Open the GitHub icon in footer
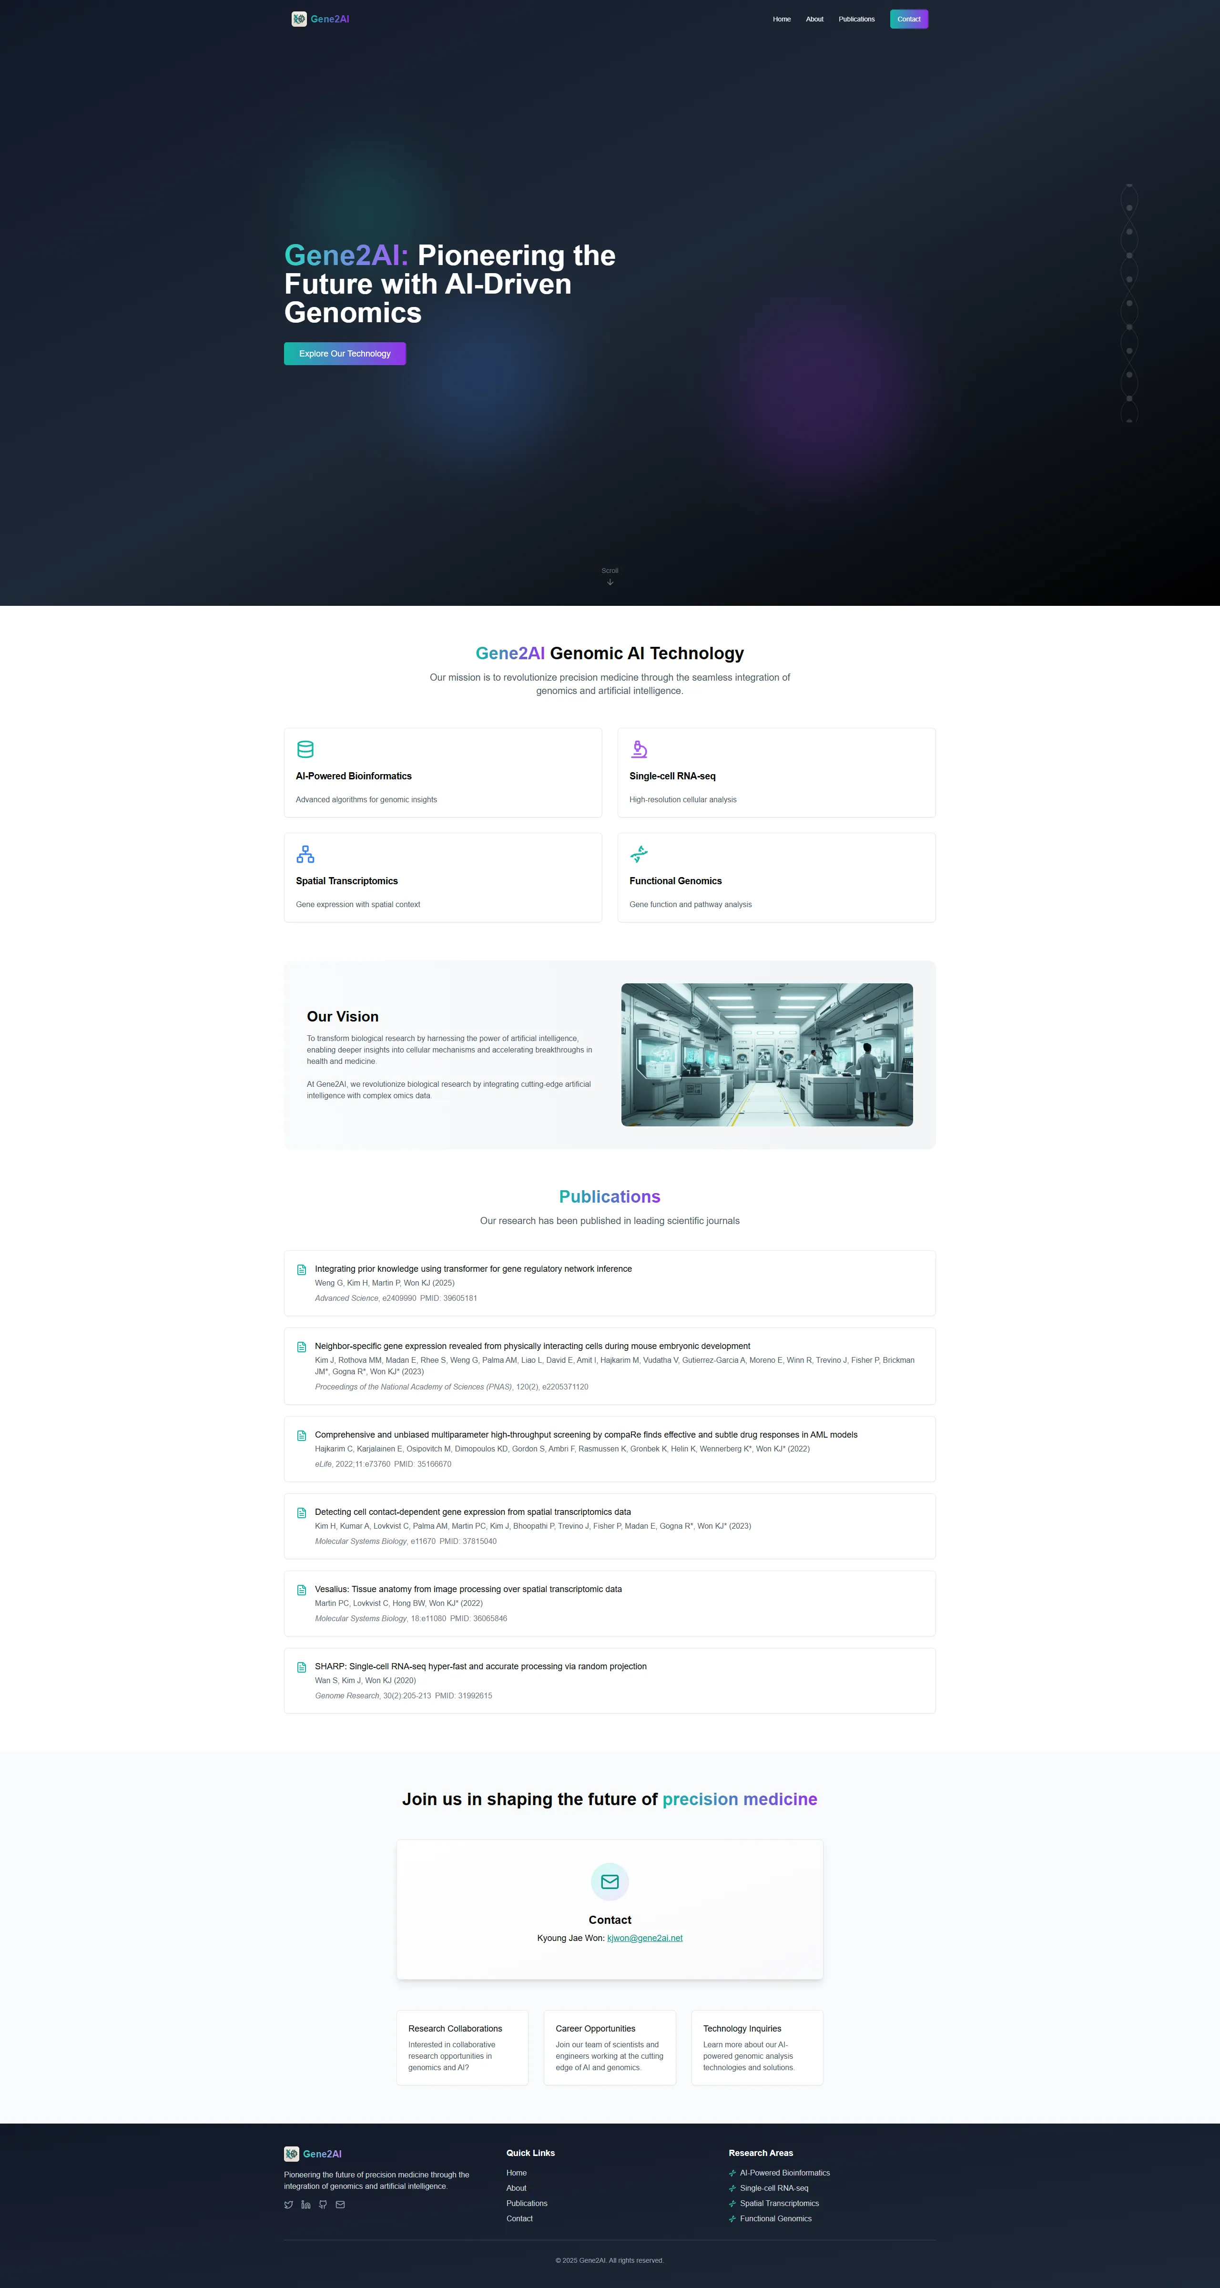The image size is (1220, 2288). 323,2205
